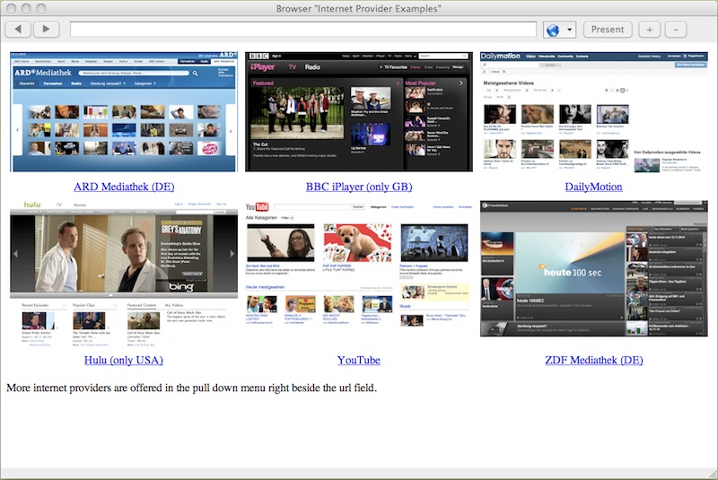Click the minus zoom button

coord(676,30)
